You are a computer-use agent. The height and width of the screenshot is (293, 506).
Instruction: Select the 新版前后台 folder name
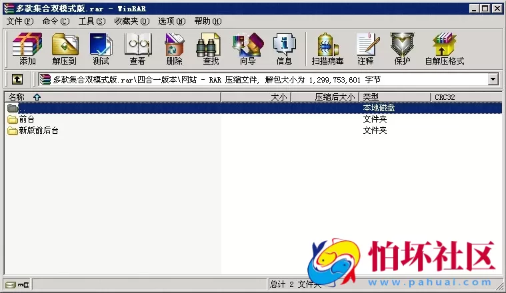[39, 131]
